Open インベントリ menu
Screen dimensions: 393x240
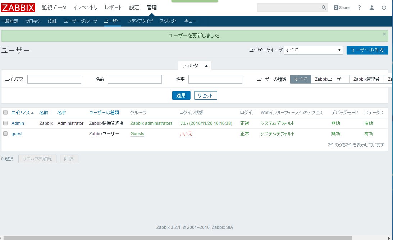click(86, 8)
